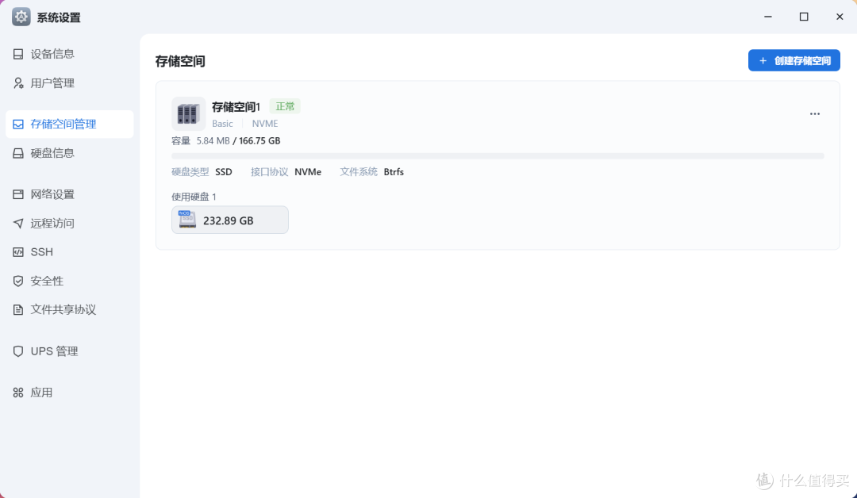The height and width of the screenshot is (498, 857).
Task: Click the 232.89 GB disk chip
Action: click(230, 220)
